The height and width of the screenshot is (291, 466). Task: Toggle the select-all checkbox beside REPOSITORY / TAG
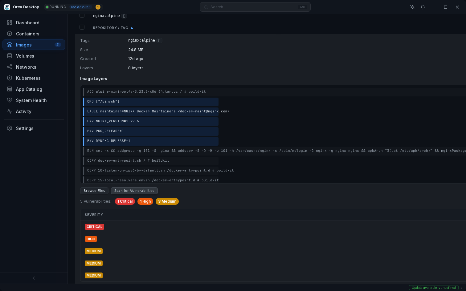pos(82,27)
